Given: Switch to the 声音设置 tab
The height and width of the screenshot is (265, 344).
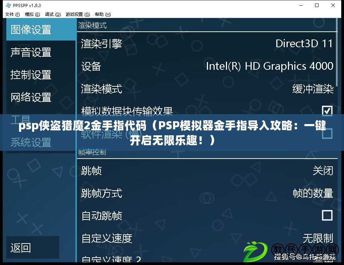Looking at the screenshot, I should point(41,52).
